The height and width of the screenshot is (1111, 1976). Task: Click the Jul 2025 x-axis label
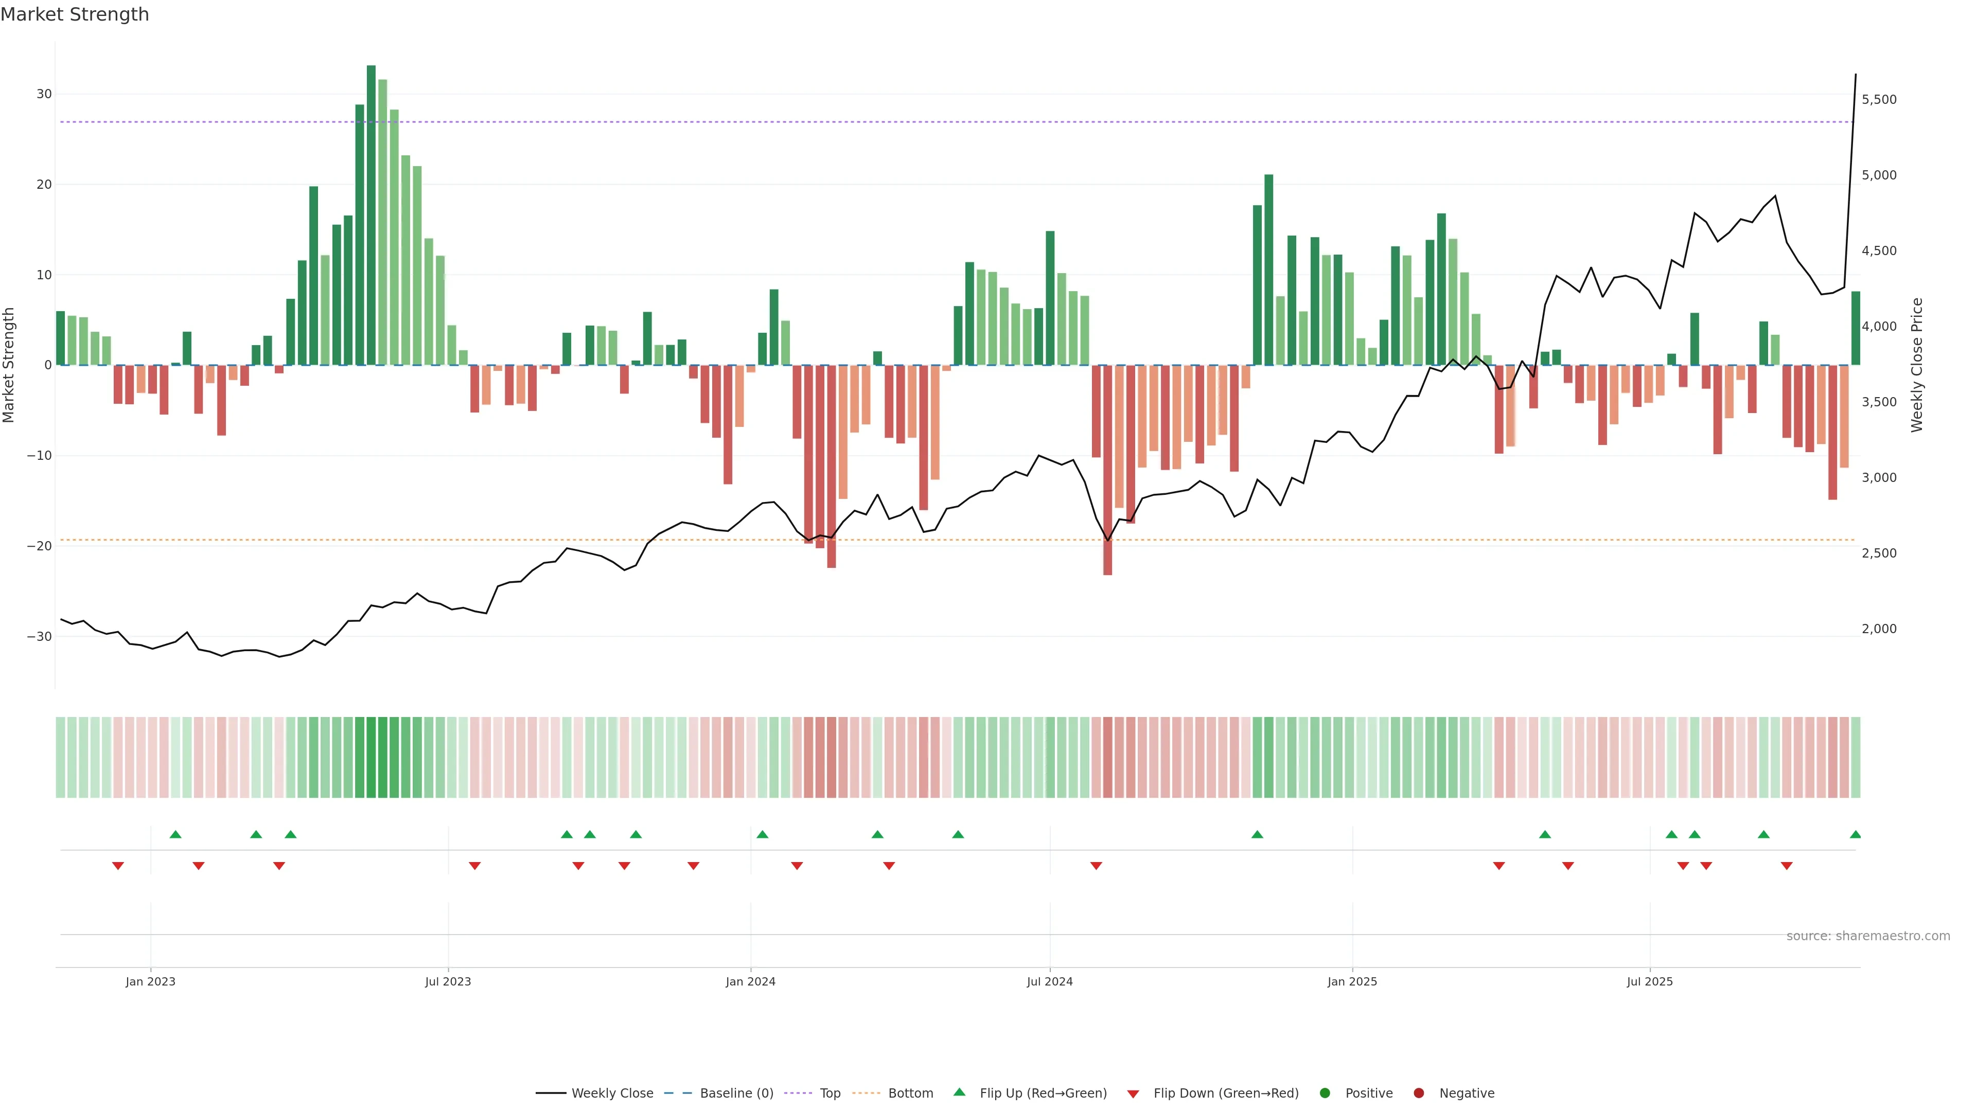tap(1649, 981)
